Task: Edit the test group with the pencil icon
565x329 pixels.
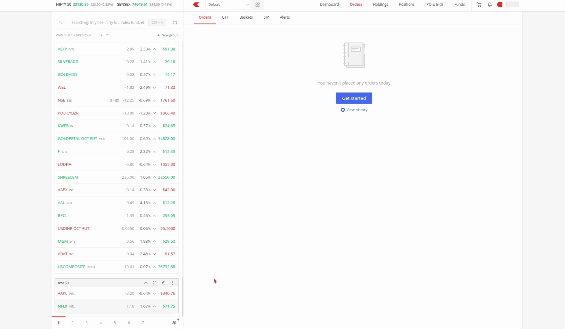Action: point(163,283)
